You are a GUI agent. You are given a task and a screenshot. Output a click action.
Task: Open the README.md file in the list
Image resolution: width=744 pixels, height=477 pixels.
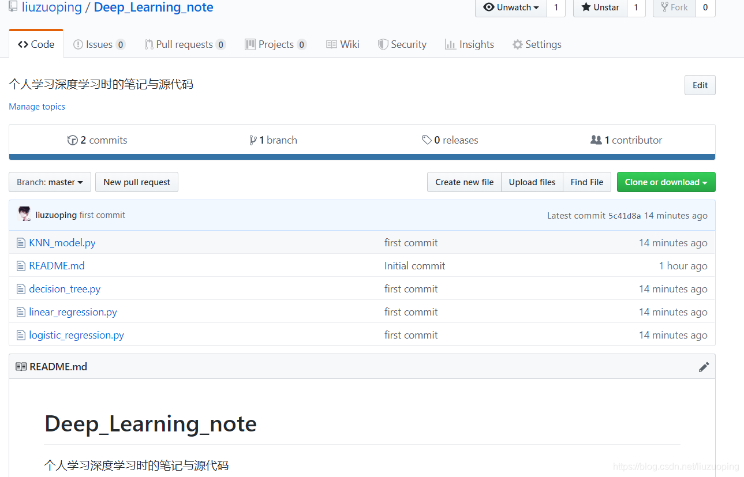(x=57, y=266)
